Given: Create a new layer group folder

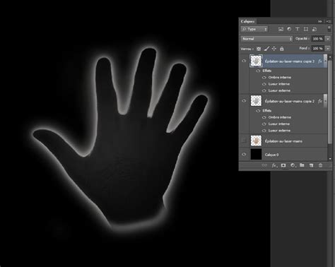Looking at the screenshot, I should [302, 165].
